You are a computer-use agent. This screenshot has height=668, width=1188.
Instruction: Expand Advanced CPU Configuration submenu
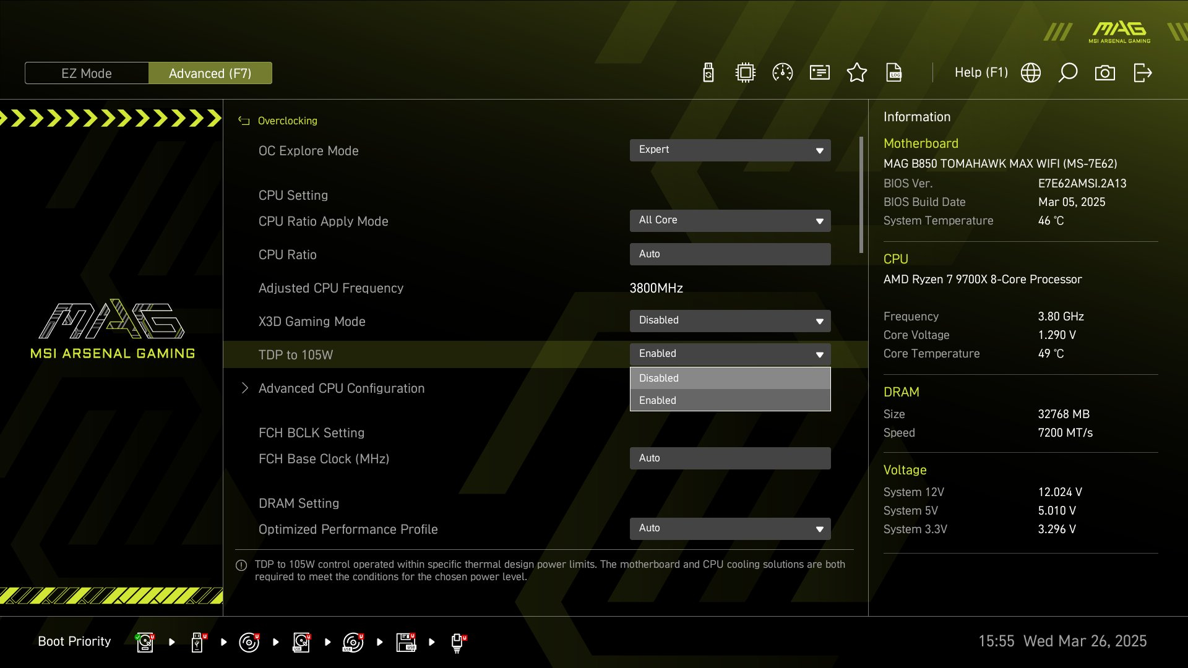tap(342, 388)
